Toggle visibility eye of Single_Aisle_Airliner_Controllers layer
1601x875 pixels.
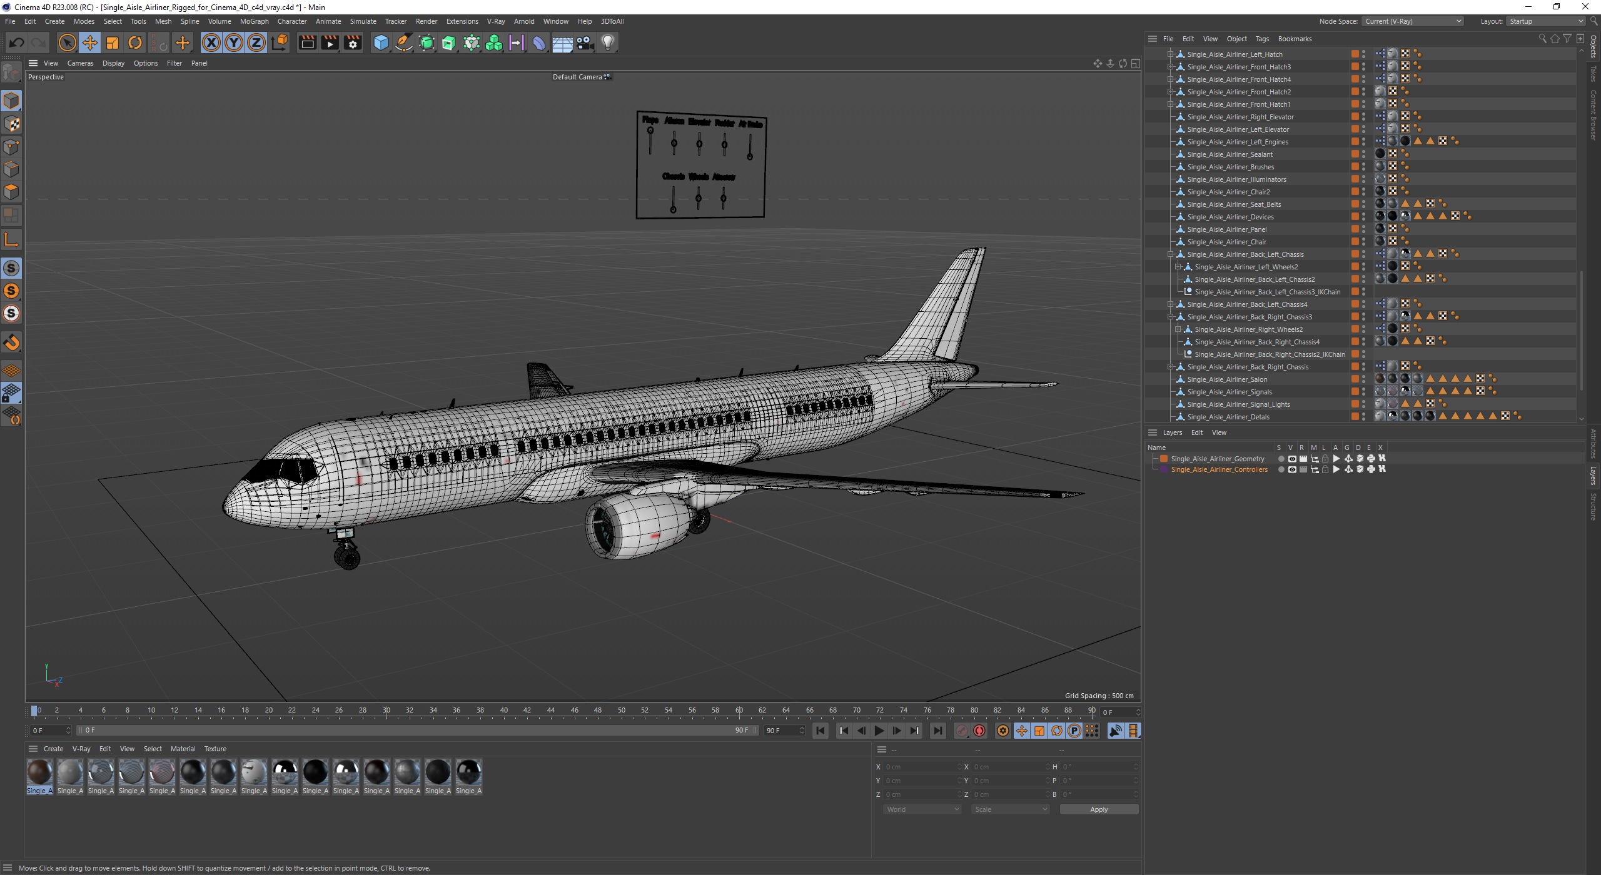1292,469
